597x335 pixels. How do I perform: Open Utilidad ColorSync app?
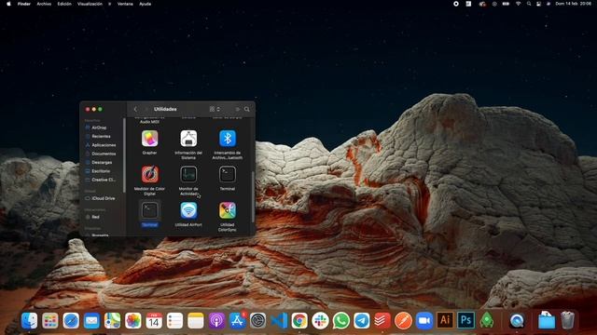point(228,210)
